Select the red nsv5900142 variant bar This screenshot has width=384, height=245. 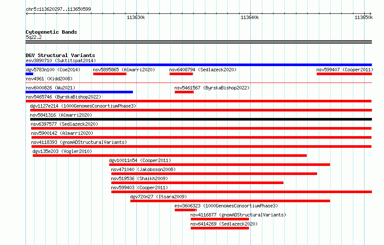pyautogui.click(x=201, y=137)
